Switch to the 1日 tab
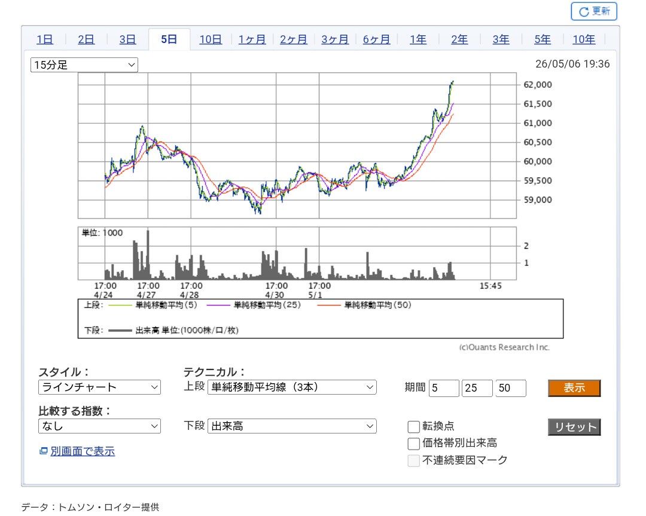Image resolution: width=646 pixels, height=516 pixels. pos(44,39)
